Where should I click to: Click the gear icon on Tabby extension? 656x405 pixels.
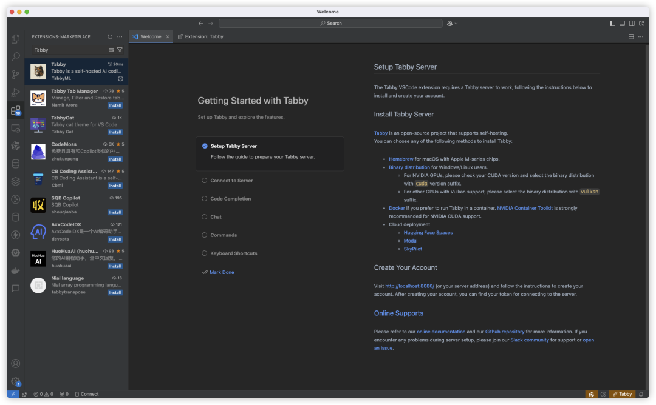[120, 78]
